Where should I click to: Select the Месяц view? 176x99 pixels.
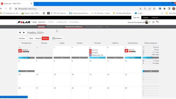[x=45, y=38]
